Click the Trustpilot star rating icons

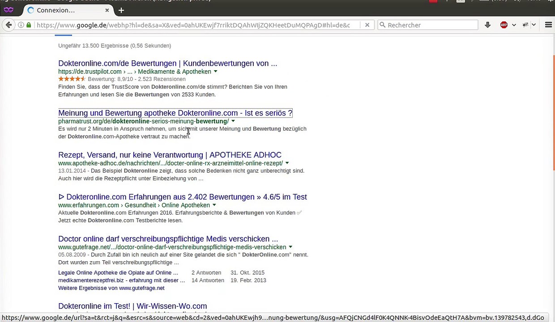pyautogui.click(x=72, y=79)
